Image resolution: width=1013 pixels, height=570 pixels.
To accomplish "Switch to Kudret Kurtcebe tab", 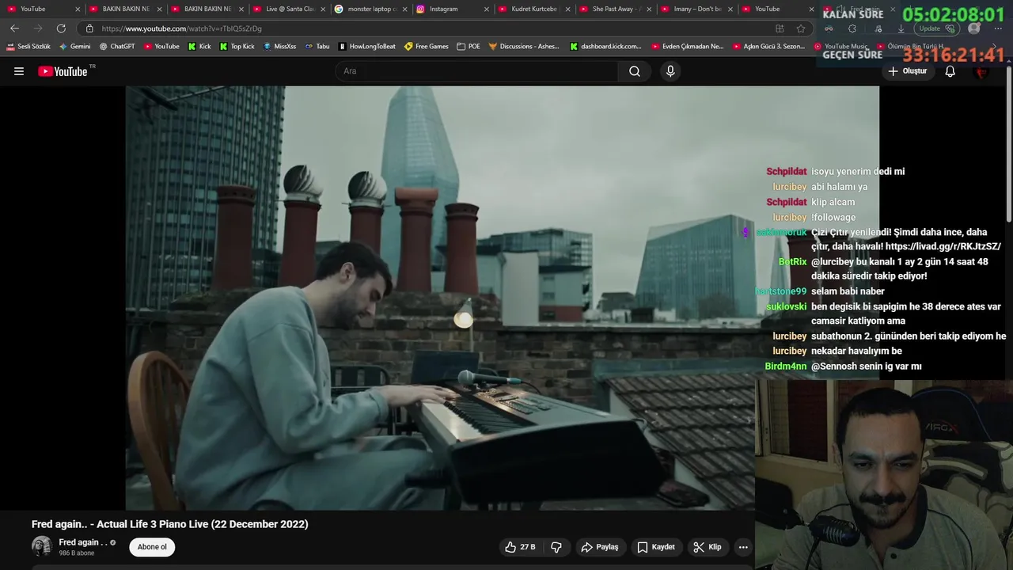I will pos(533,9).
